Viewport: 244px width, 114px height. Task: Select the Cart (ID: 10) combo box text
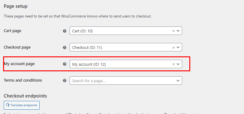82,31
